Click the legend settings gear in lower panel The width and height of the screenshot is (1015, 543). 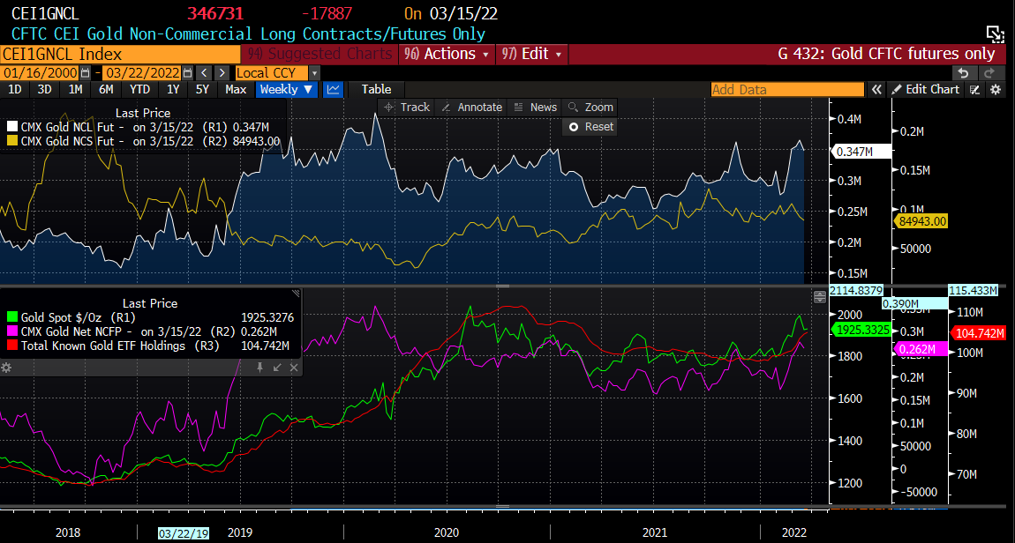point(6,367)
